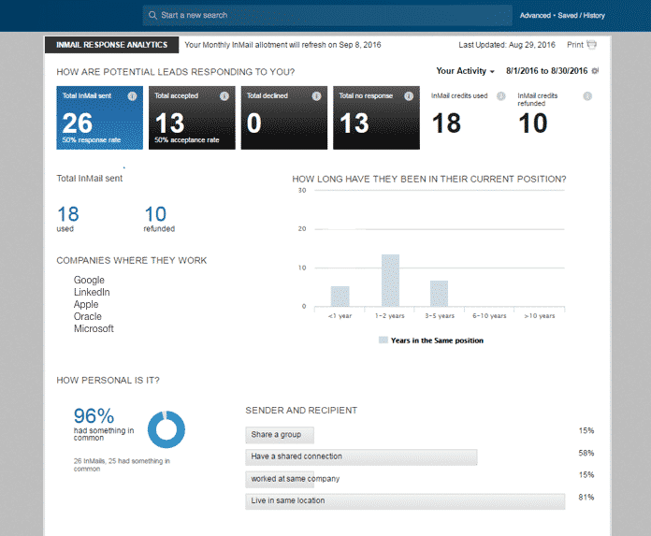
Task: Open the 8/1/2016 to 8/30/2016 date range
Action: click(x=546, y=71)
